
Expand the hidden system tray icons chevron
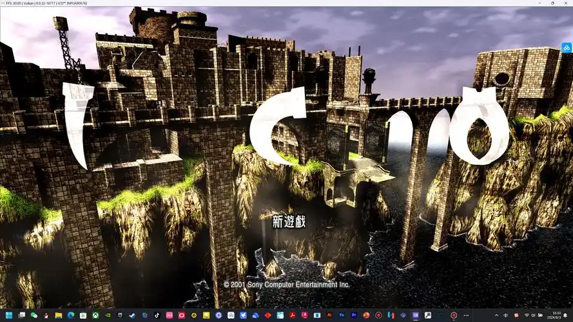[x=497, y=315]
